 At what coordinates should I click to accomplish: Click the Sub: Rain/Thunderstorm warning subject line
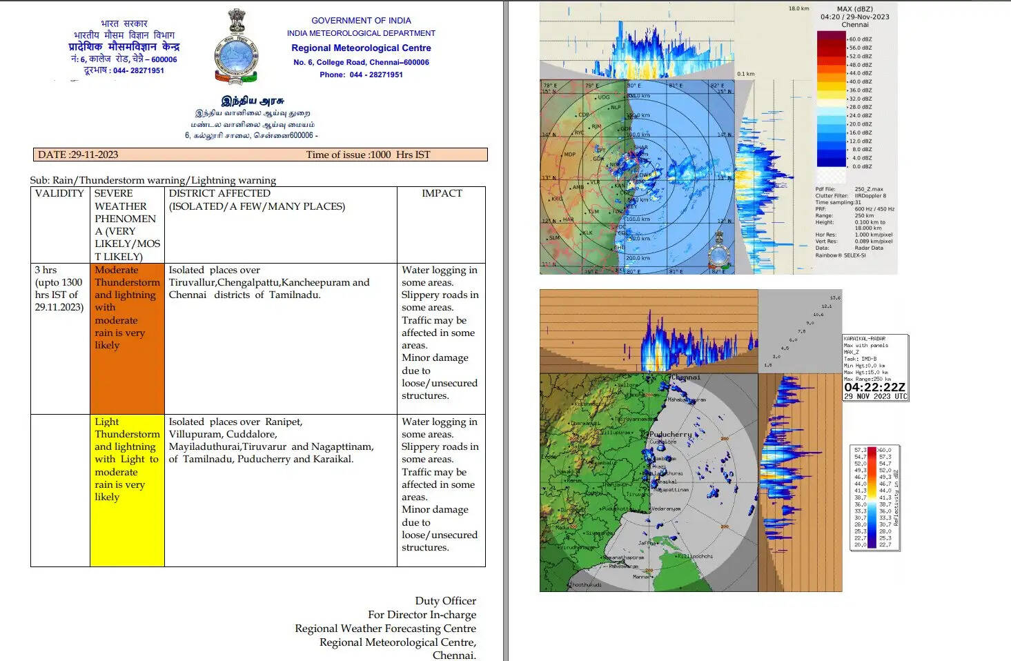[153, 180]
